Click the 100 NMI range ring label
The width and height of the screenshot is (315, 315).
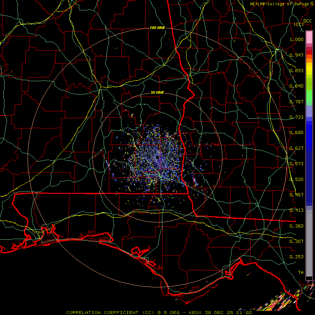point(157,28)
